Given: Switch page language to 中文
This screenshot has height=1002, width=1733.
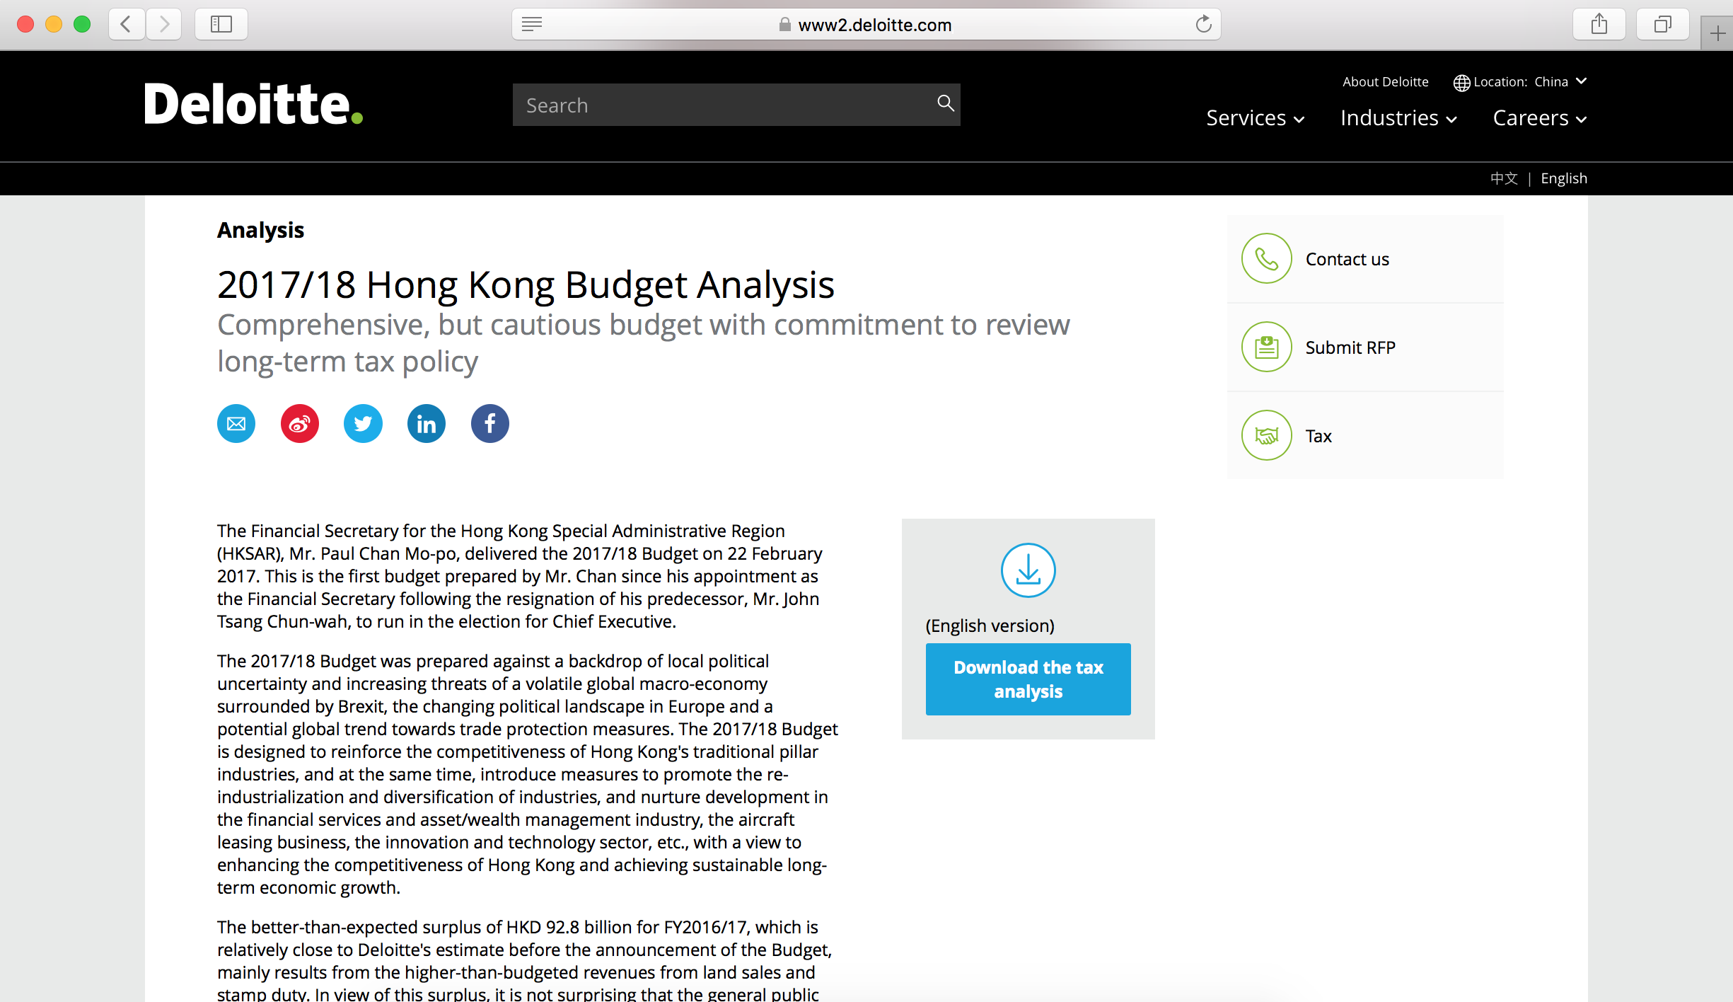Looking at the screenshot, I should click(1504, 178).
